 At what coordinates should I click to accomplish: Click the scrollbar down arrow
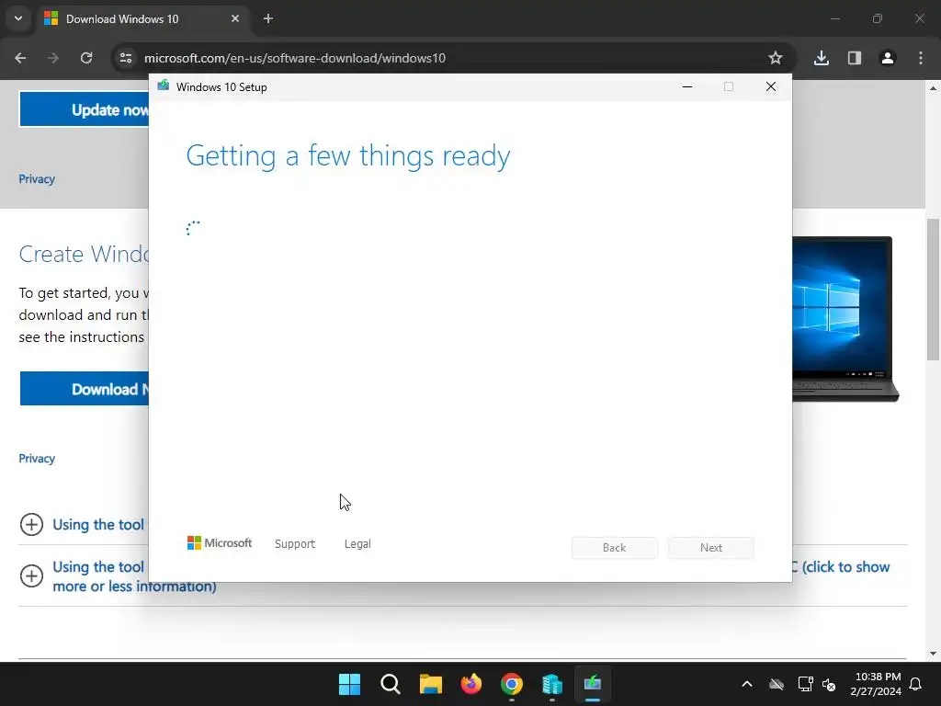934,654
